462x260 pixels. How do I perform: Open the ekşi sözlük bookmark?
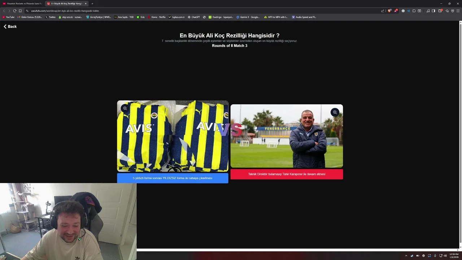(70, 17)
